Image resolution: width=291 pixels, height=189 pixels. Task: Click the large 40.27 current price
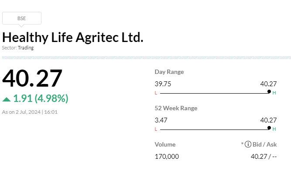click(x=32, y=78)
